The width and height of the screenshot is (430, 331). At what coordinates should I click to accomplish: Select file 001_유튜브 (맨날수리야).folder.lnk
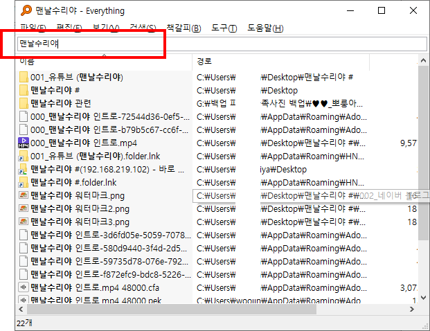pos(95,156)
